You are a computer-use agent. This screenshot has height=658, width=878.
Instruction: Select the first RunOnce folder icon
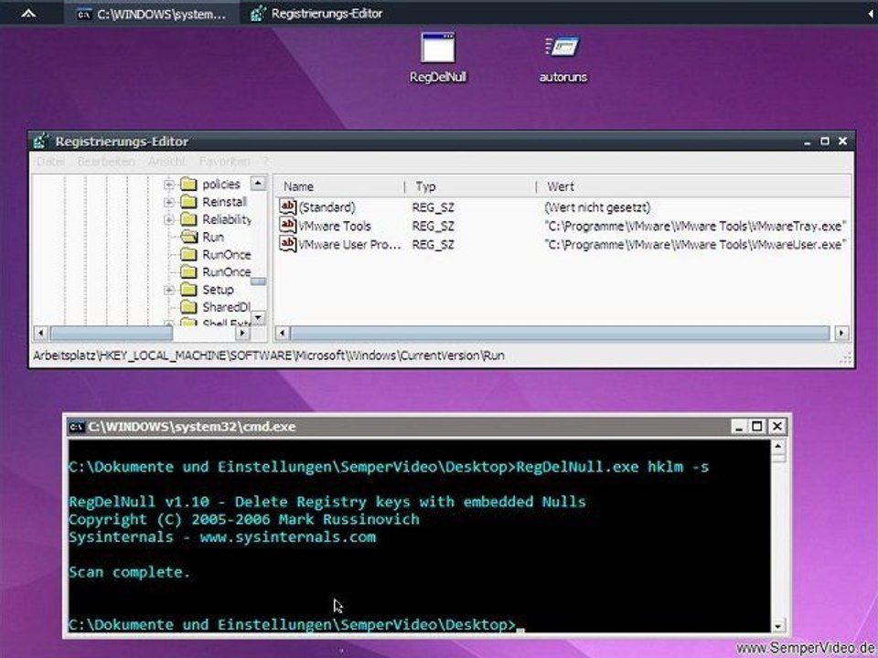189,255
